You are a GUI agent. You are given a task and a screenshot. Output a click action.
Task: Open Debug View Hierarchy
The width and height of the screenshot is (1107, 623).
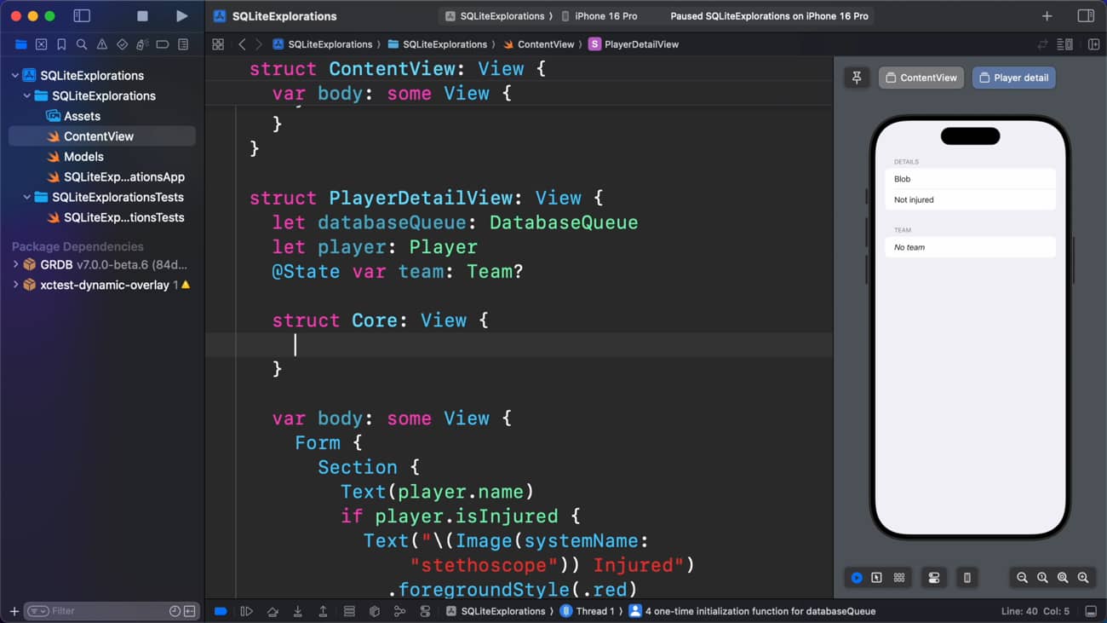click(349, 611)
